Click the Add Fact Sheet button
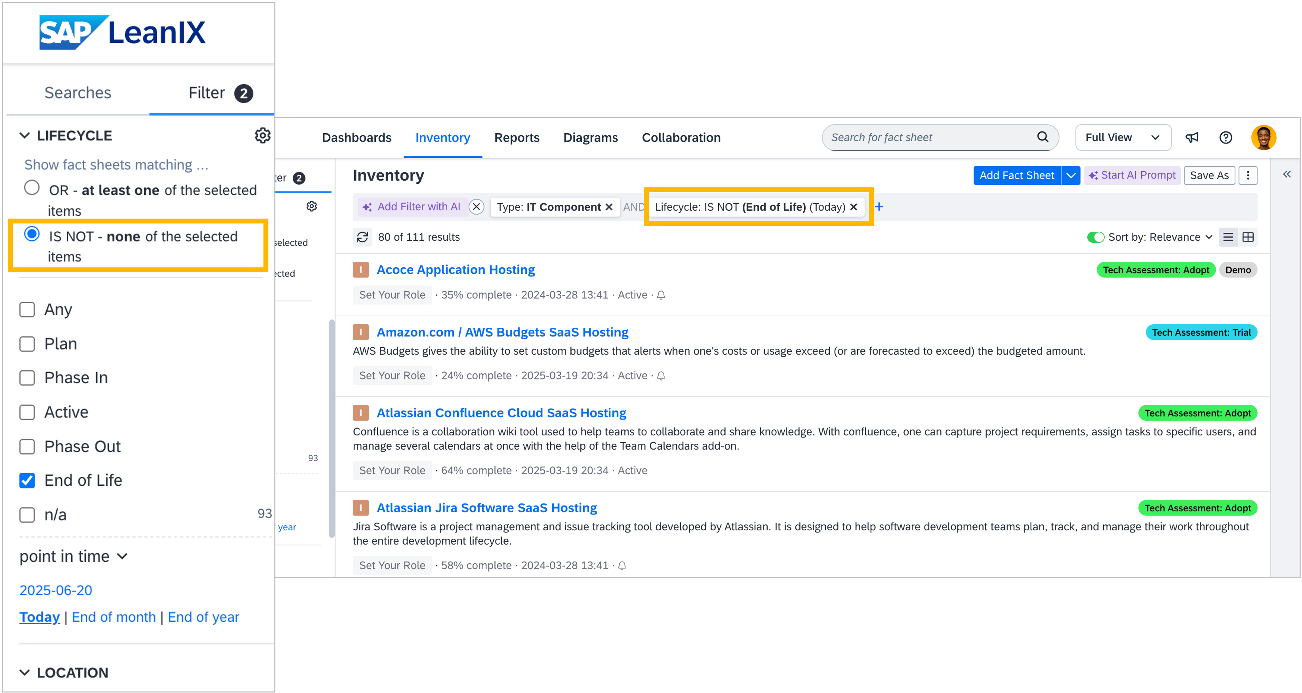This screenshot has height=693, width=1302. 1017,175
